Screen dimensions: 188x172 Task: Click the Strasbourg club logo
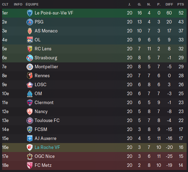tap(30, 58)
